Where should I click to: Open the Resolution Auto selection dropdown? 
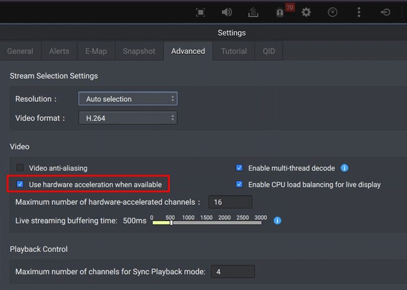tap(128, 99)
